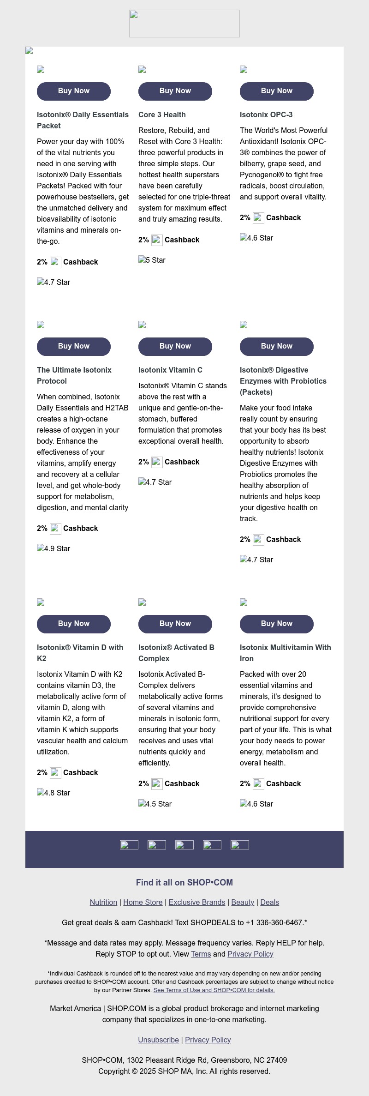
Task: Click the last social media icon in footer
Action: tap(240, 845)
